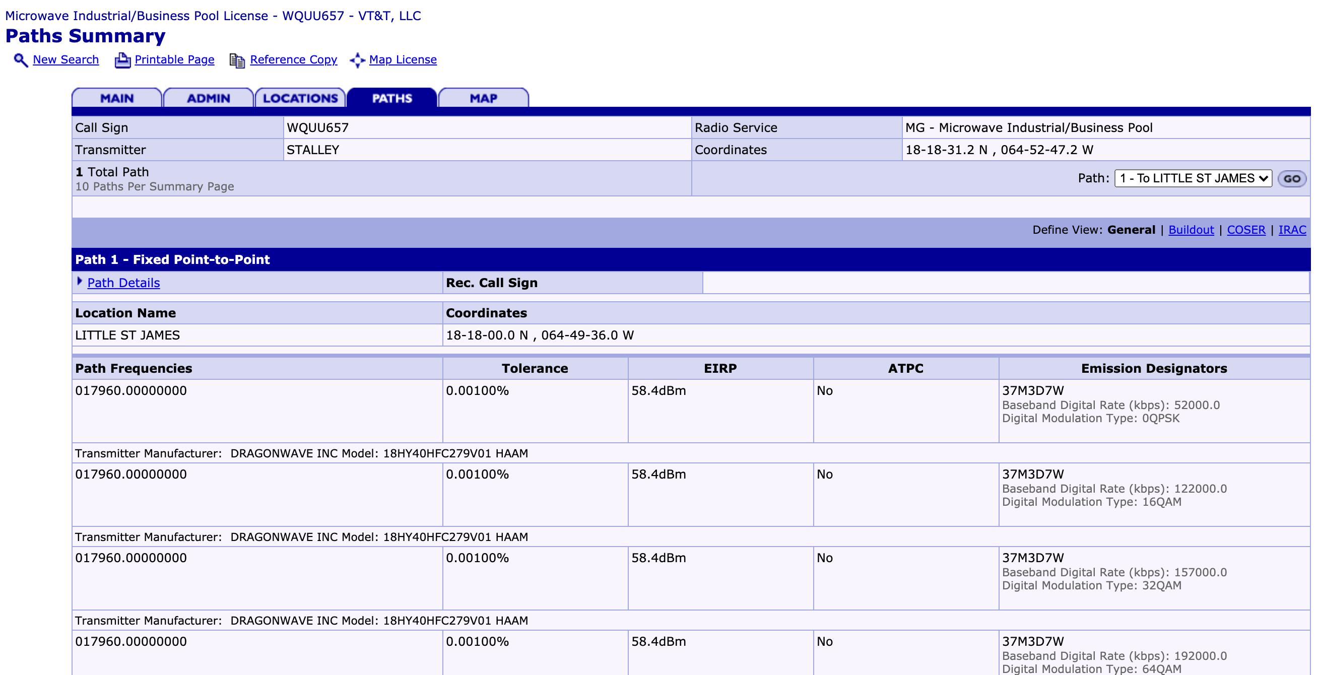Click the Printable Page printer icon

122,60
